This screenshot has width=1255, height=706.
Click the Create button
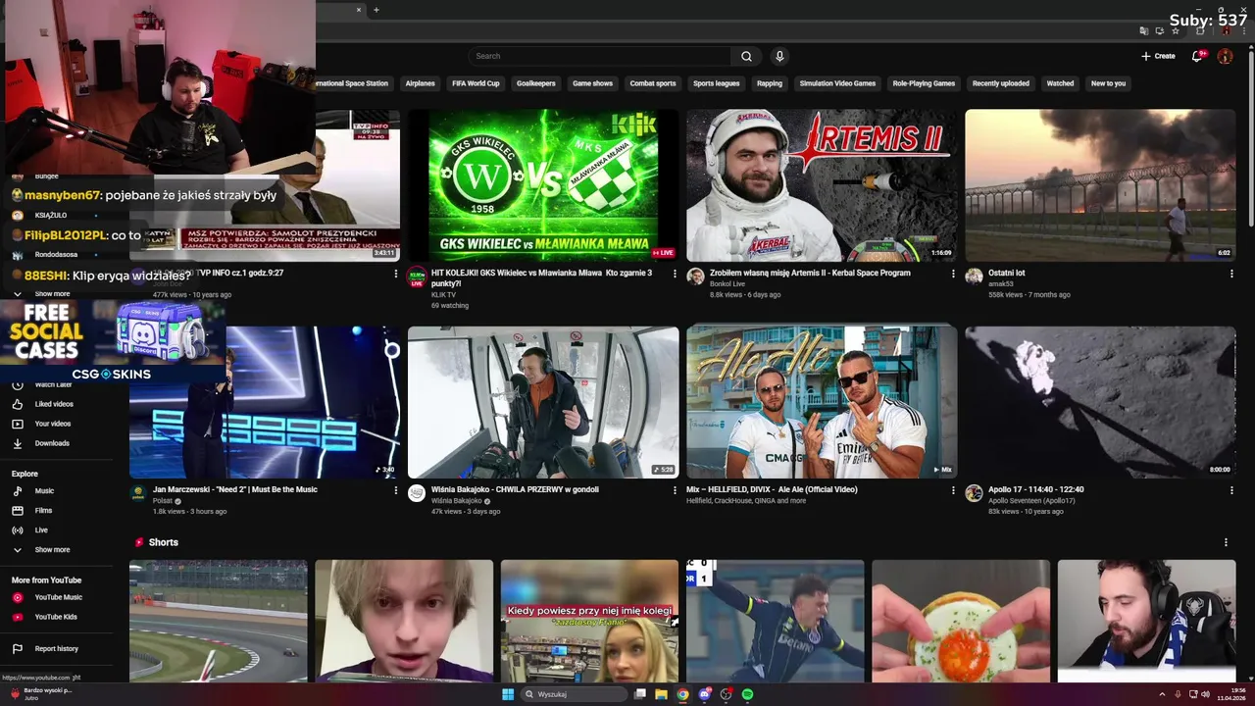click(1158, 56)
